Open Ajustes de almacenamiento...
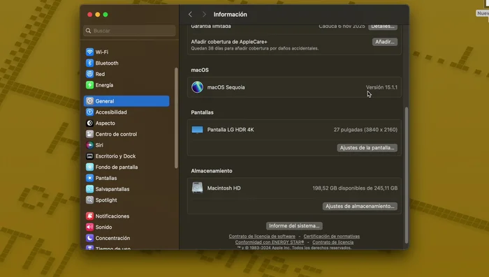Viewport: 489px width, 277px height. point(360,206)
